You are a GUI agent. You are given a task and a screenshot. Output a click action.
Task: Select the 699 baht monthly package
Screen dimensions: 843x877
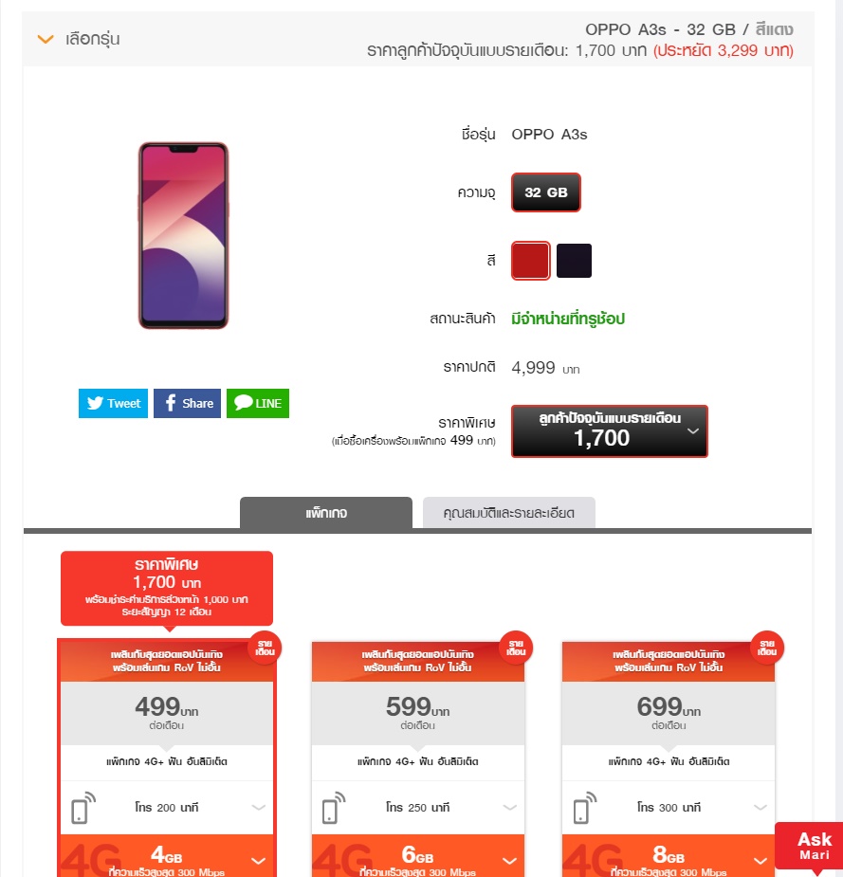(x=669, y=713)
